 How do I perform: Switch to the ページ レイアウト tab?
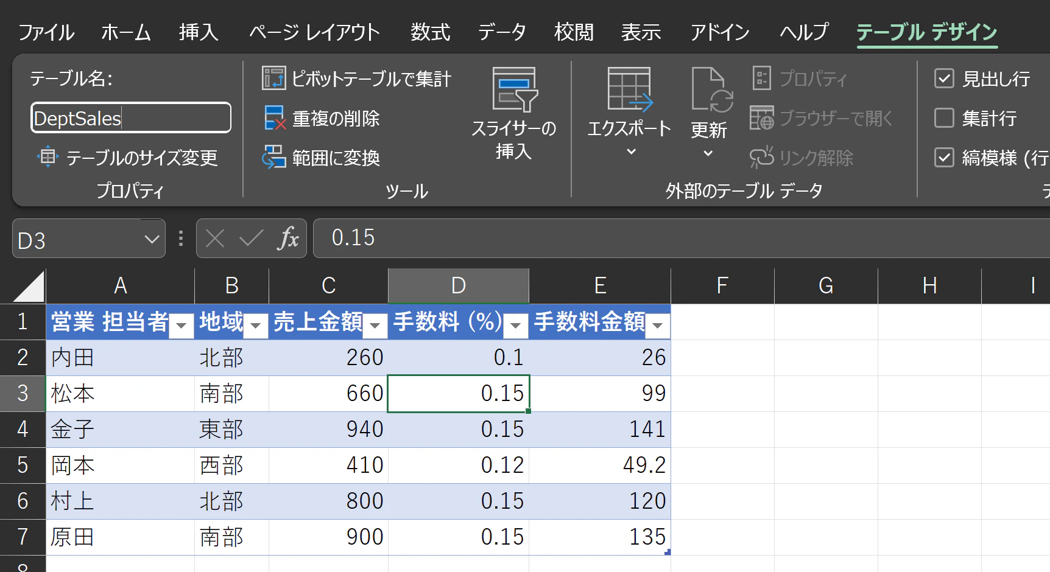(x=314, y=32)
